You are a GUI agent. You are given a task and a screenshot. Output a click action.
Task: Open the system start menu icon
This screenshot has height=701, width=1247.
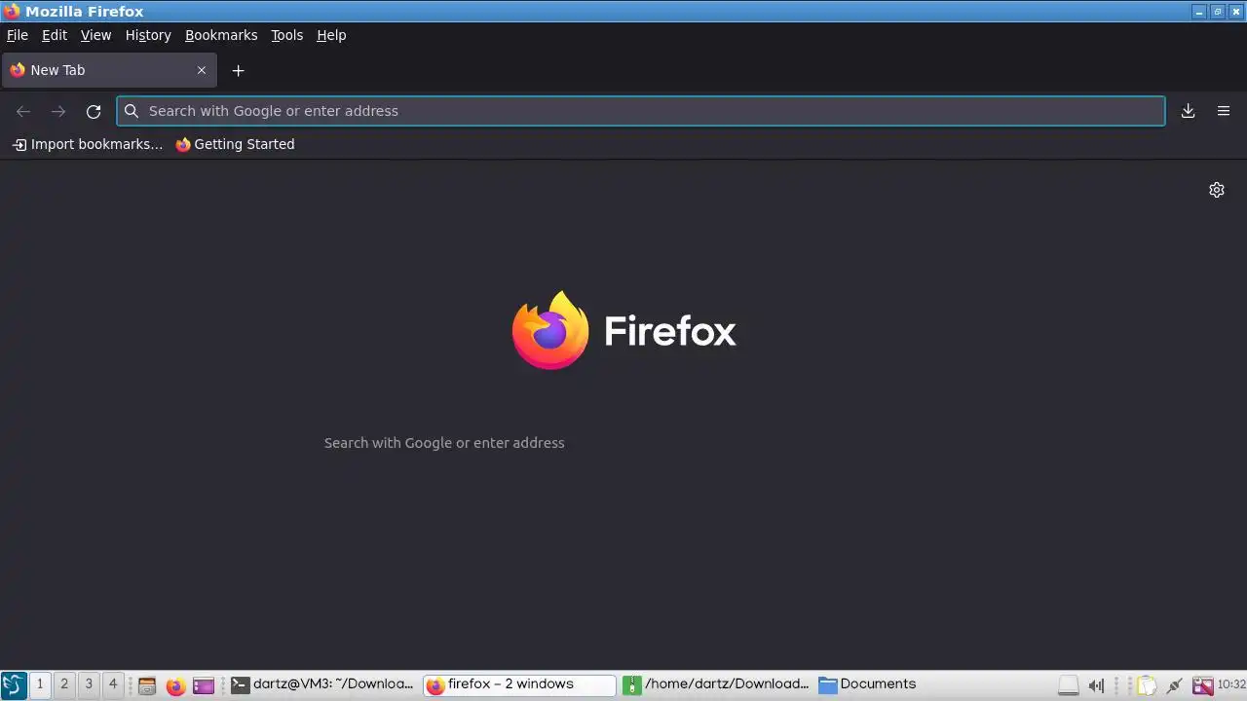click(14, 684)
